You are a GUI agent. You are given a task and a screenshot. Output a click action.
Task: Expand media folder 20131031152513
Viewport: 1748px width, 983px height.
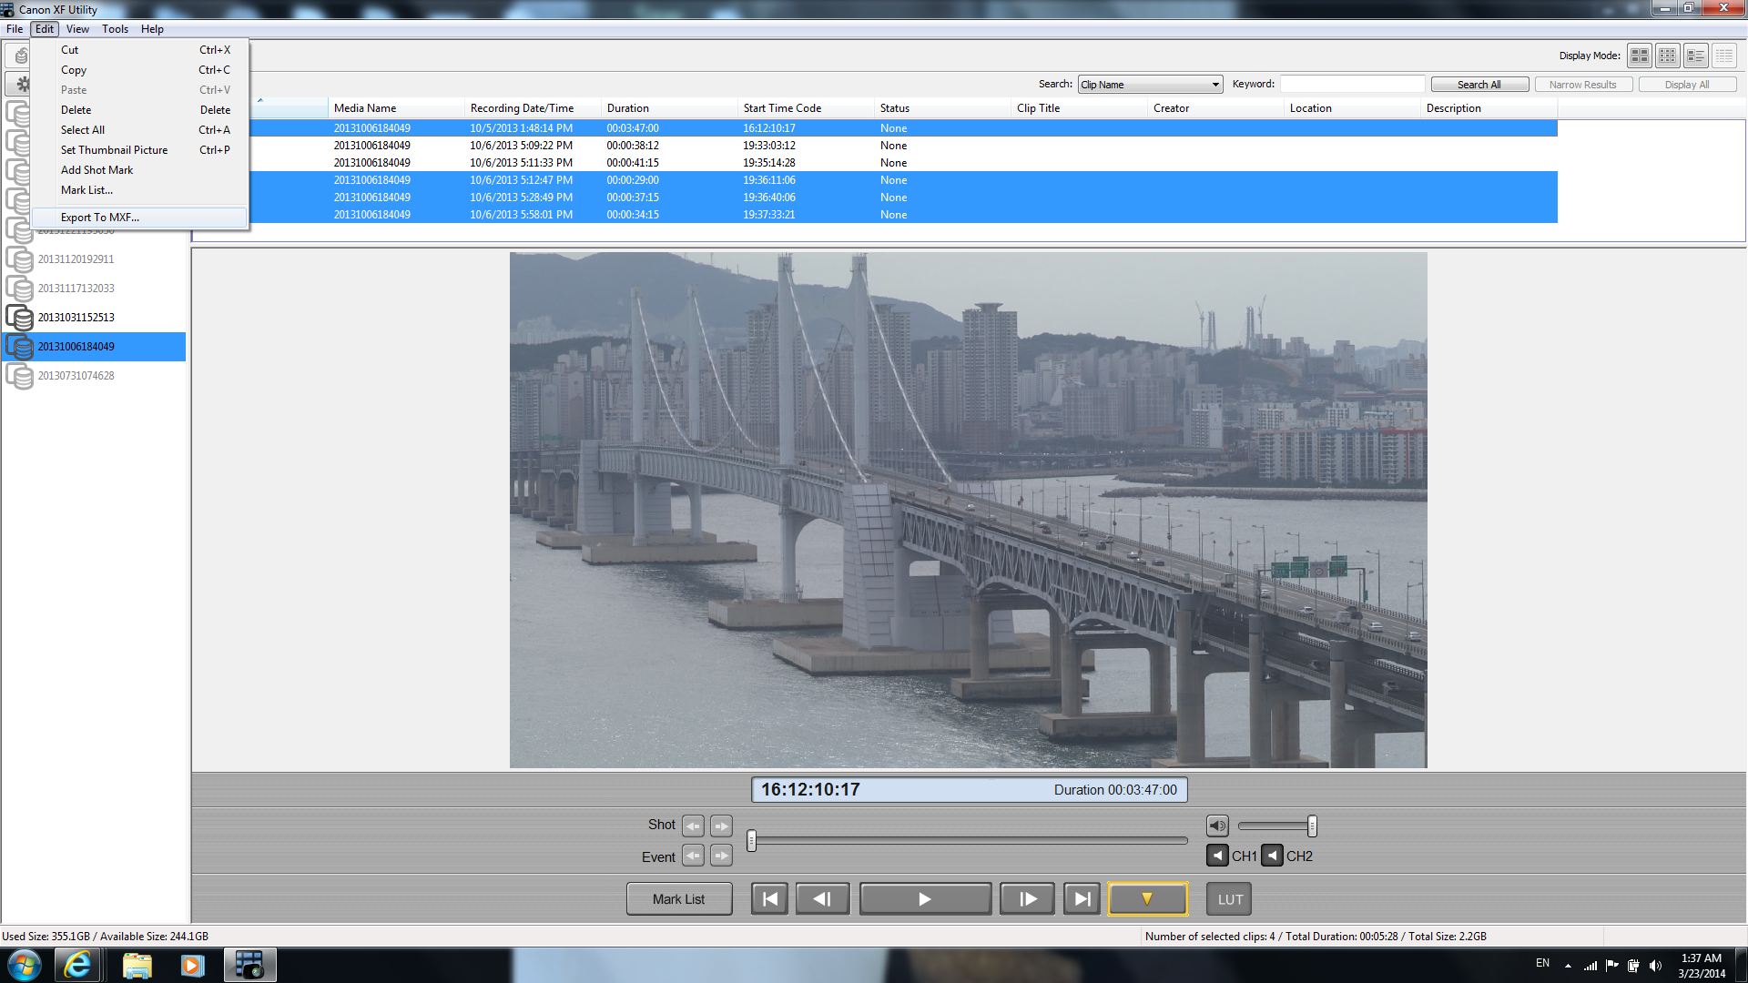click(x=76, y=318)
